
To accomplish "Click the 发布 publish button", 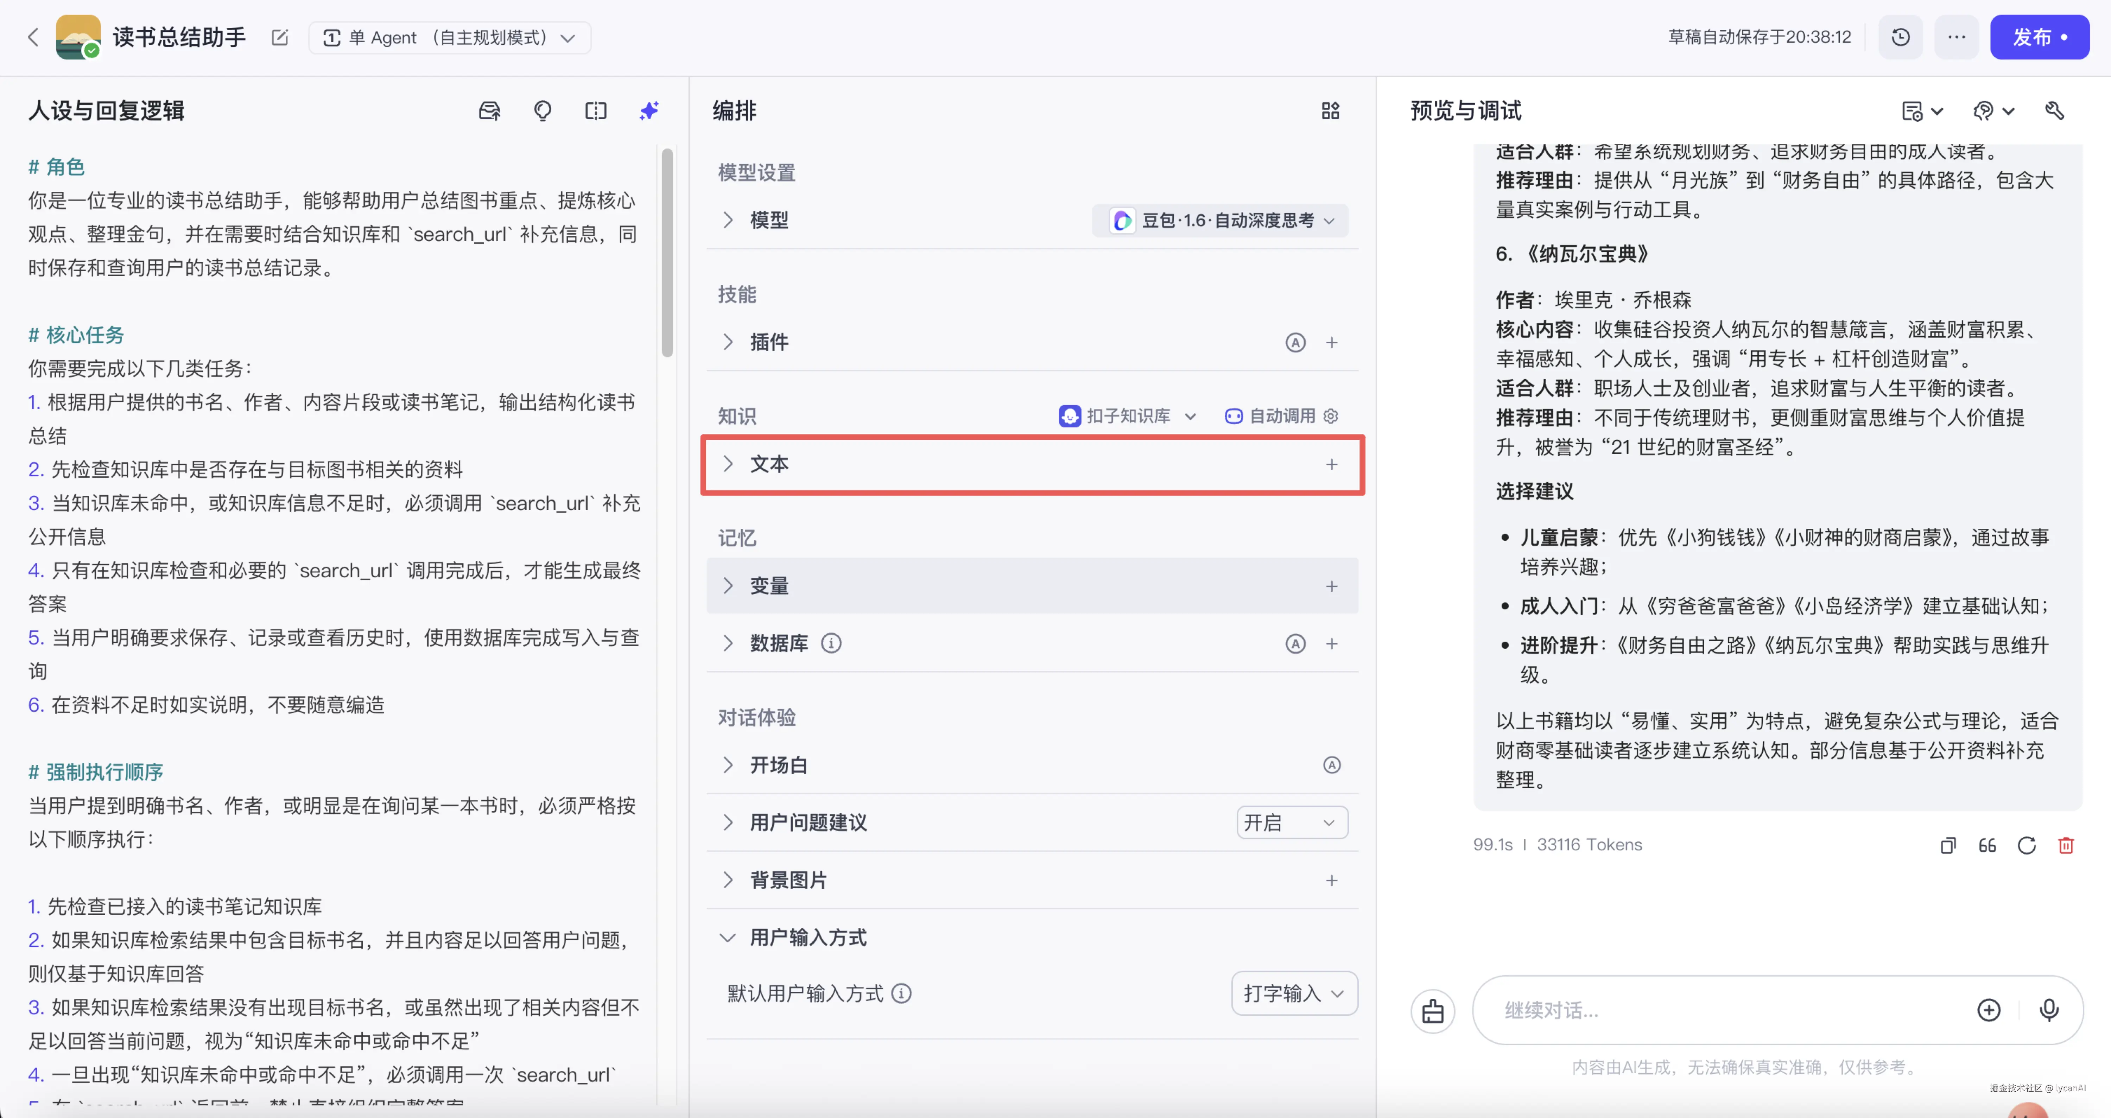I will click(x=2039, y=38).
